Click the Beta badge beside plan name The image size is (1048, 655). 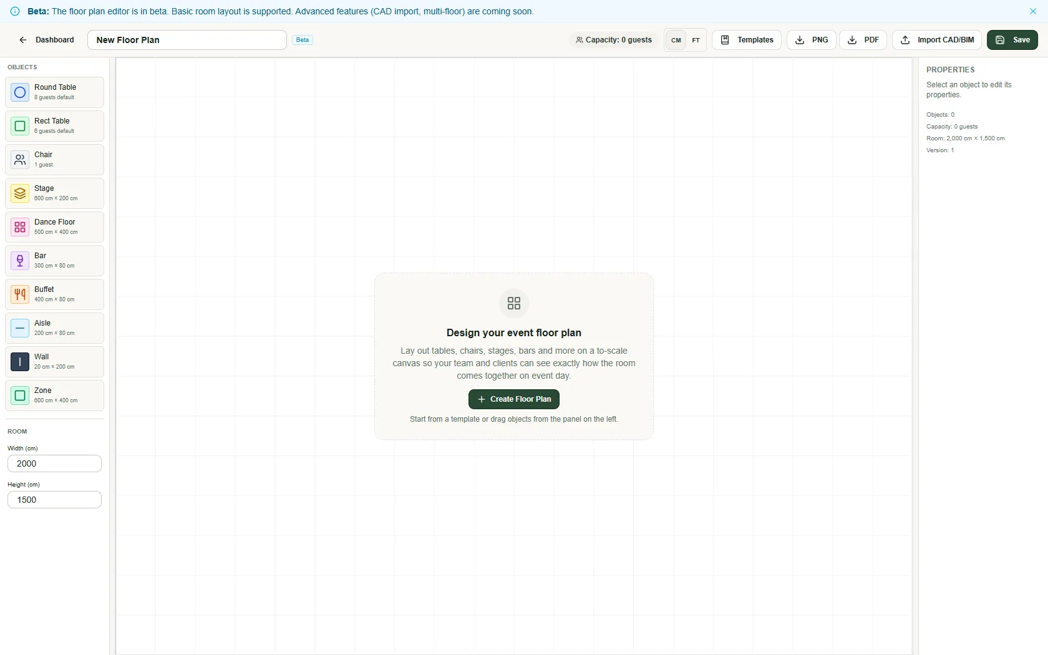coord(303,40)
